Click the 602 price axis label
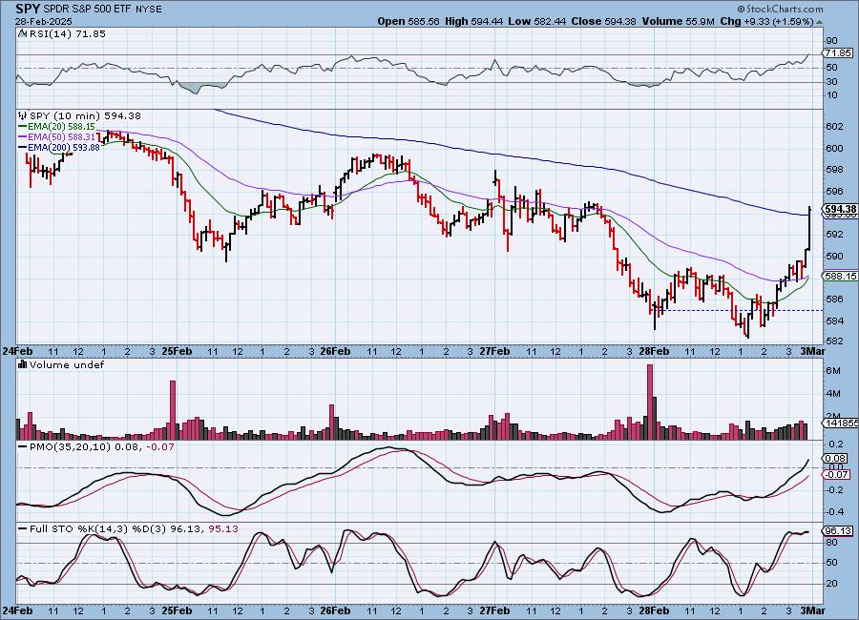 [x=834, y=127]
